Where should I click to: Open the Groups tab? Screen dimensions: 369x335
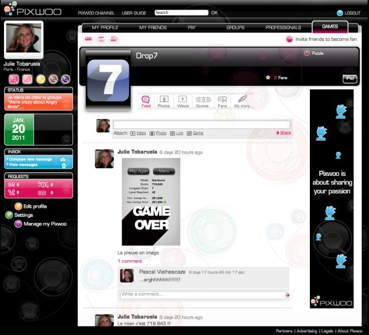[x=236, y=27]
